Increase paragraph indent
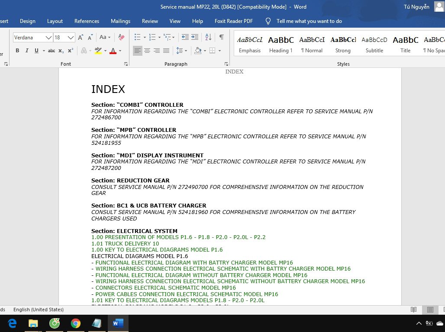Viewport: 445px width, 332px height. [195, 37]
